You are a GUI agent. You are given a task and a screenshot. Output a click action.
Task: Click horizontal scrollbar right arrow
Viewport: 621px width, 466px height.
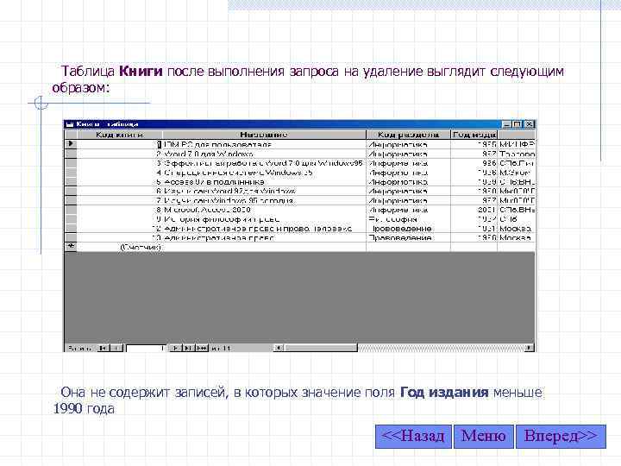coord(530,348)
